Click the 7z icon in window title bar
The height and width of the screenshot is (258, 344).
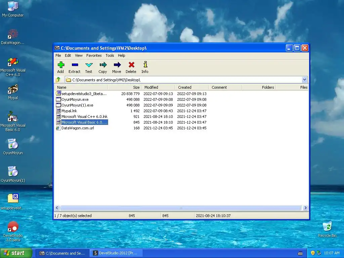tap(57, 48)
